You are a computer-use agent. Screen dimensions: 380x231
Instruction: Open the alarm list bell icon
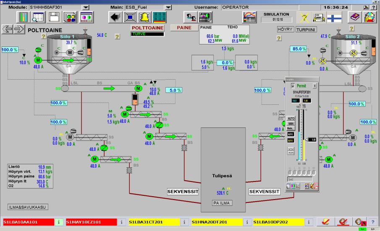pyautogui.click(x=145, y=17)
